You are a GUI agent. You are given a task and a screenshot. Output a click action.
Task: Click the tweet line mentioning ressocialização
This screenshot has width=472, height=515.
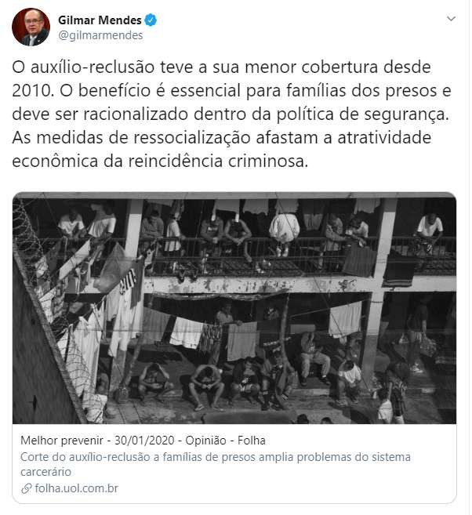coord(222,137)
